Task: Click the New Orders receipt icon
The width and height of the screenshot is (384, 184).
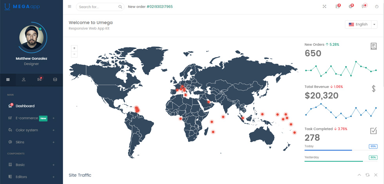Action: pos(373,46)
